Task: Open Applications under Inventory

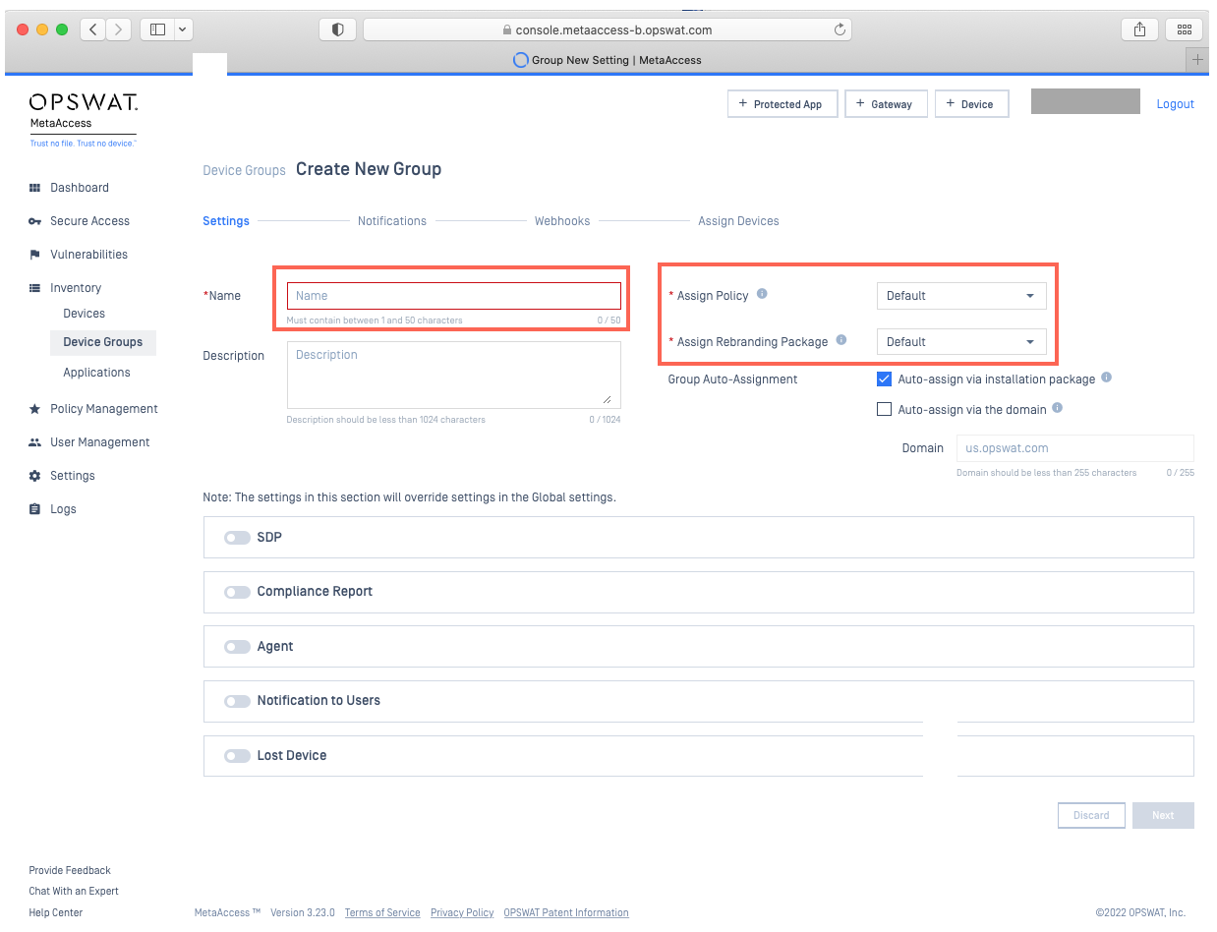Action: pos(97,373)
